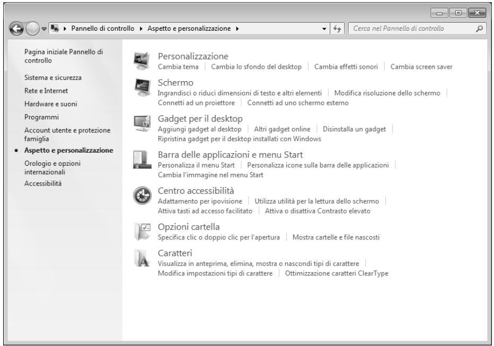The width and height of the screenshot is (494, 346).
Task: Click Connetti ad un proiettore
Action: pos(196,103)
